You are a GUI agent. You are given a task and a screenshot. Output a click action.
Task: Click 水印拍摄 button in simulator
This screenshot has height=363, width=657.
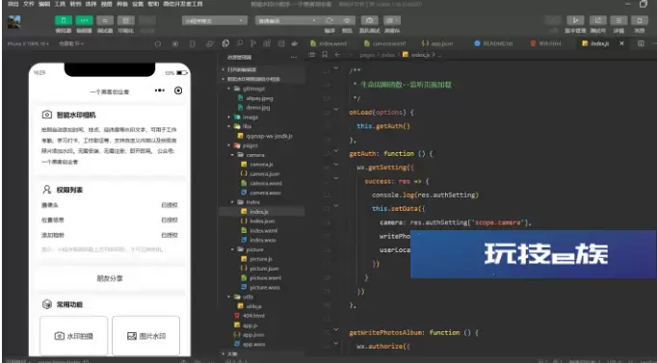point(74,336)
